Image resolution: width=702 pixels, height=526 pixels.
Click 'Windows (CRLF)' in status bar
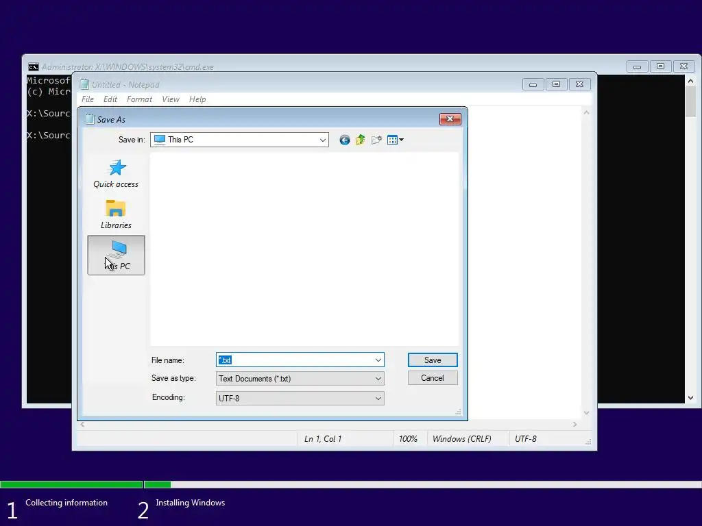tap(461, 439)
